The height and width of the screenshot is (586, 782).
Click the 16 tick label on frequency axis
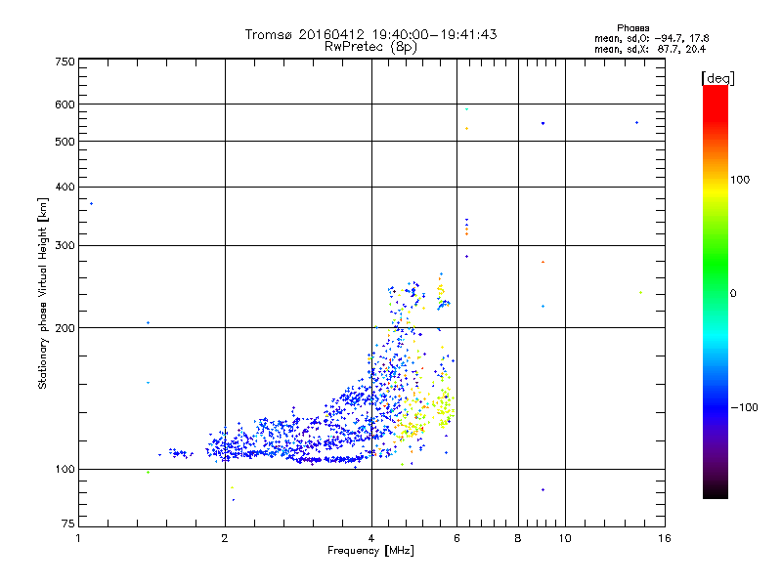coord(665,538)
